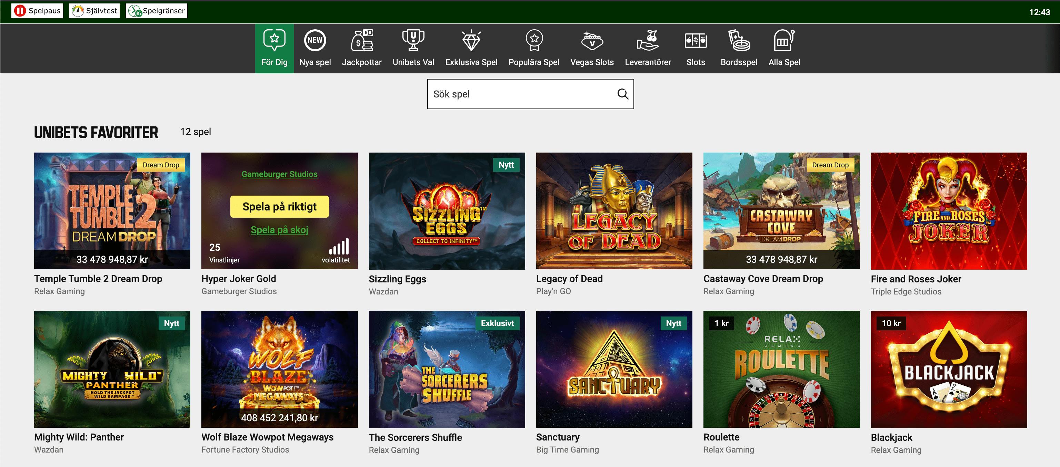The width and height of the screenshot is (1060, 467).
Task: Click the Alla Spel slot machine icon
Action: coord(784,40)
